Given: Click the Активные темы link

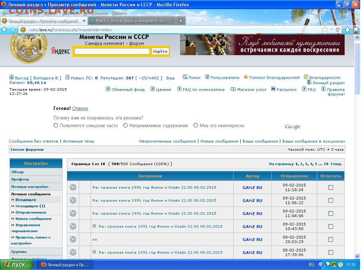Looking at the screenshot, I should pyautogui.click(x=78, y=141).
